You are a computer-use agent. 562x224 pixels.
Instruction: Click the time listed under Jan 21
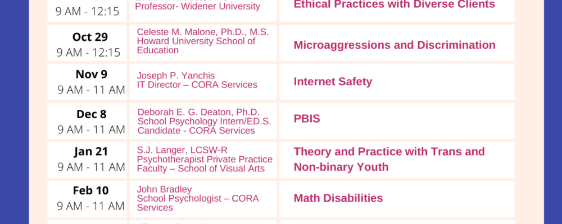[x=91, y=167]
